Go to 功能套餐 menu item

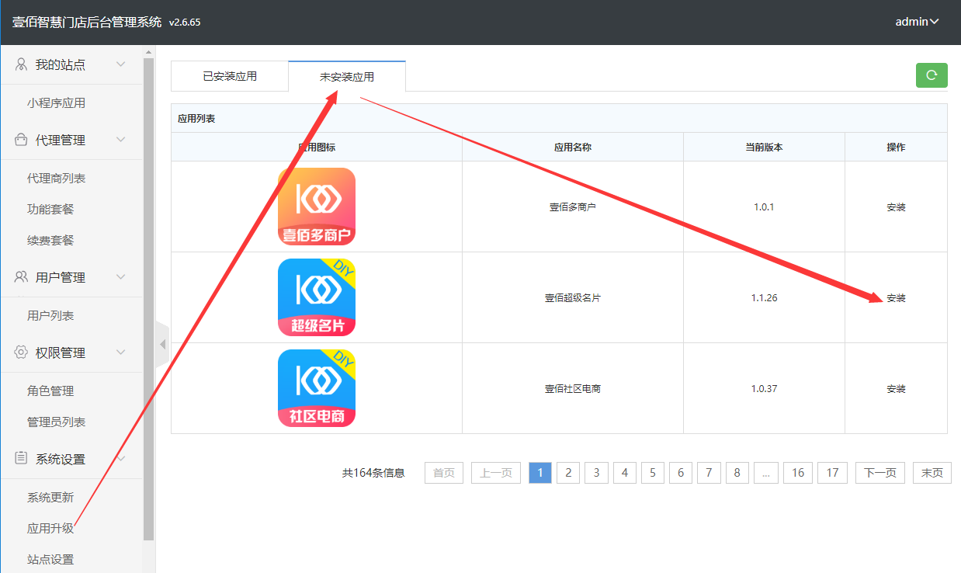pos(50,210)
